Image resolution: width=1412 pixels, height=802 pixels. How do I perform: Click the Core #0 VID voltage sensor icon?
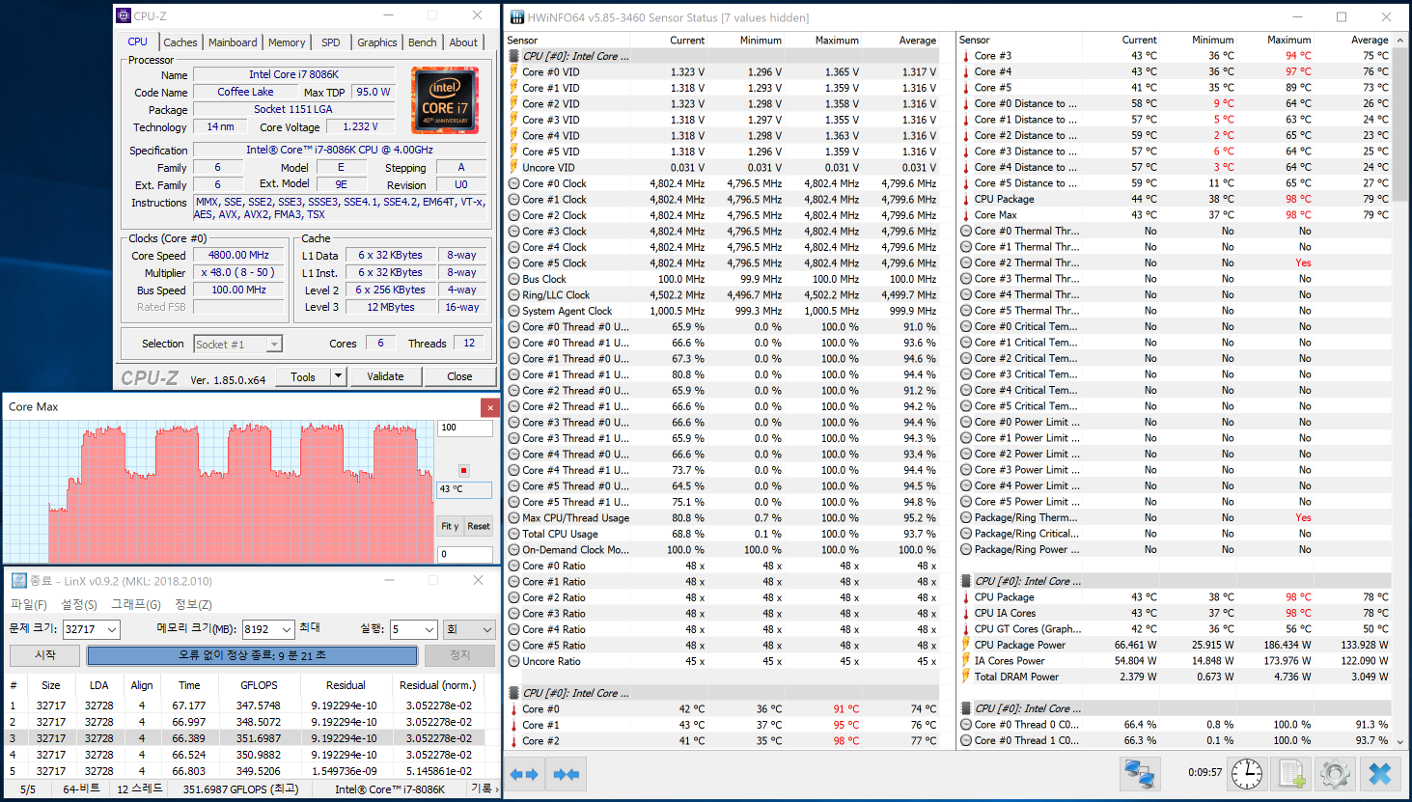tap(513, 71)
